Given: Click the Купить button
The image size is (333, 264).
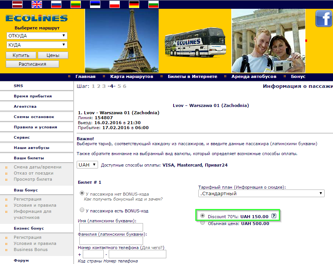Looking at the screenshot, I should 21,55.
